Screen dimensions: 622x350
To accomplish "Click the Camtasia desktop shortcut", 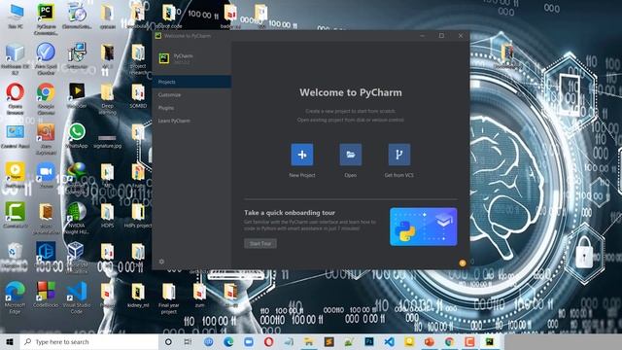I will coord(16,215).
